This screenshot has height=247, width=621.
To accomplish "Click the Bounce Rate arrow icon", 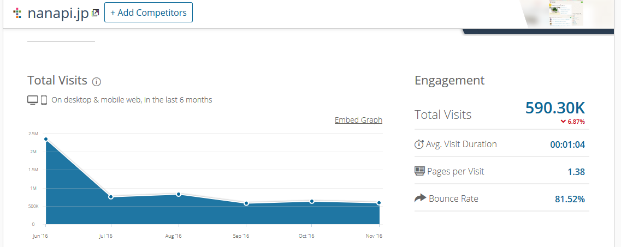I will [x=420, y=198].
